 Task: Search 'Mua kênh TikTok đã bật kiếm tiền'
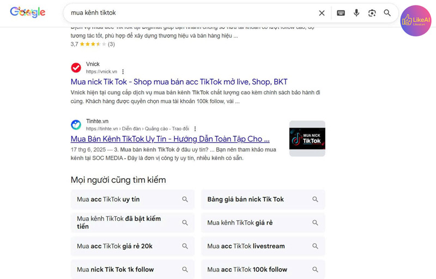[132, 222]
